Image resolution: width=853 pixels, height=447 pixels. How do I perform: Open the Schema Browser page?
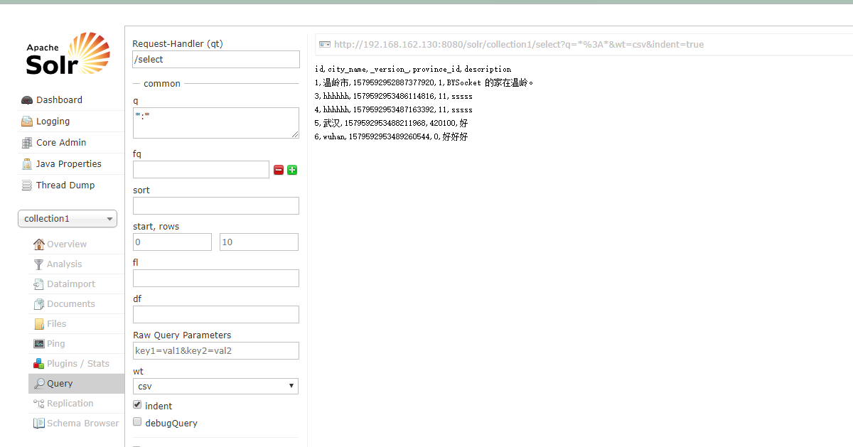pyautogui.click(x=76, y=424)
